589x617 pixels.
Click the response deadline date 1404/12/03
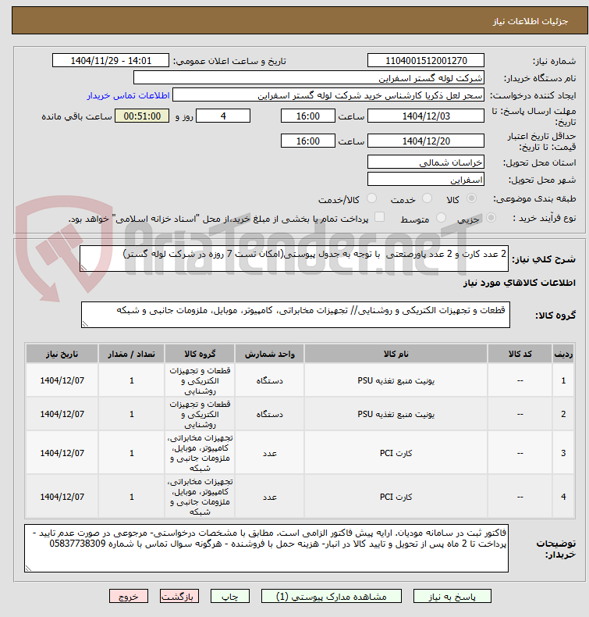click(x=425, y=116)
